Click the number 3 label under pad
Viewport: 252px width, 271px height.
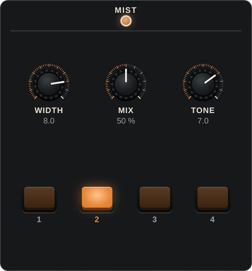tap(154, 220)
